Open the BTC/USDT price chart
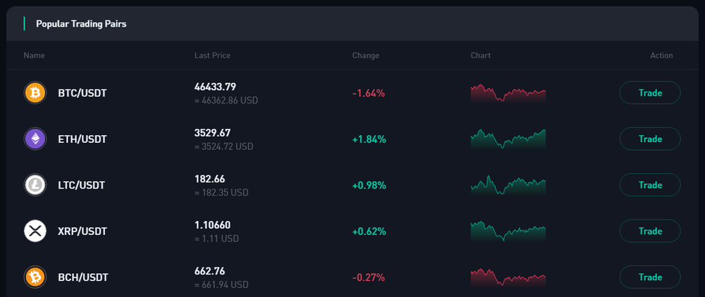Screen dimensions: 705x297 pyautogui.click(x=508, y=93)
